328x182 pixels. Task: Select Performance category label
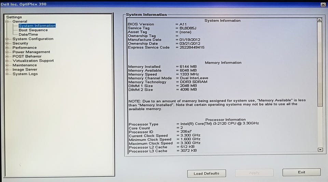25,48
